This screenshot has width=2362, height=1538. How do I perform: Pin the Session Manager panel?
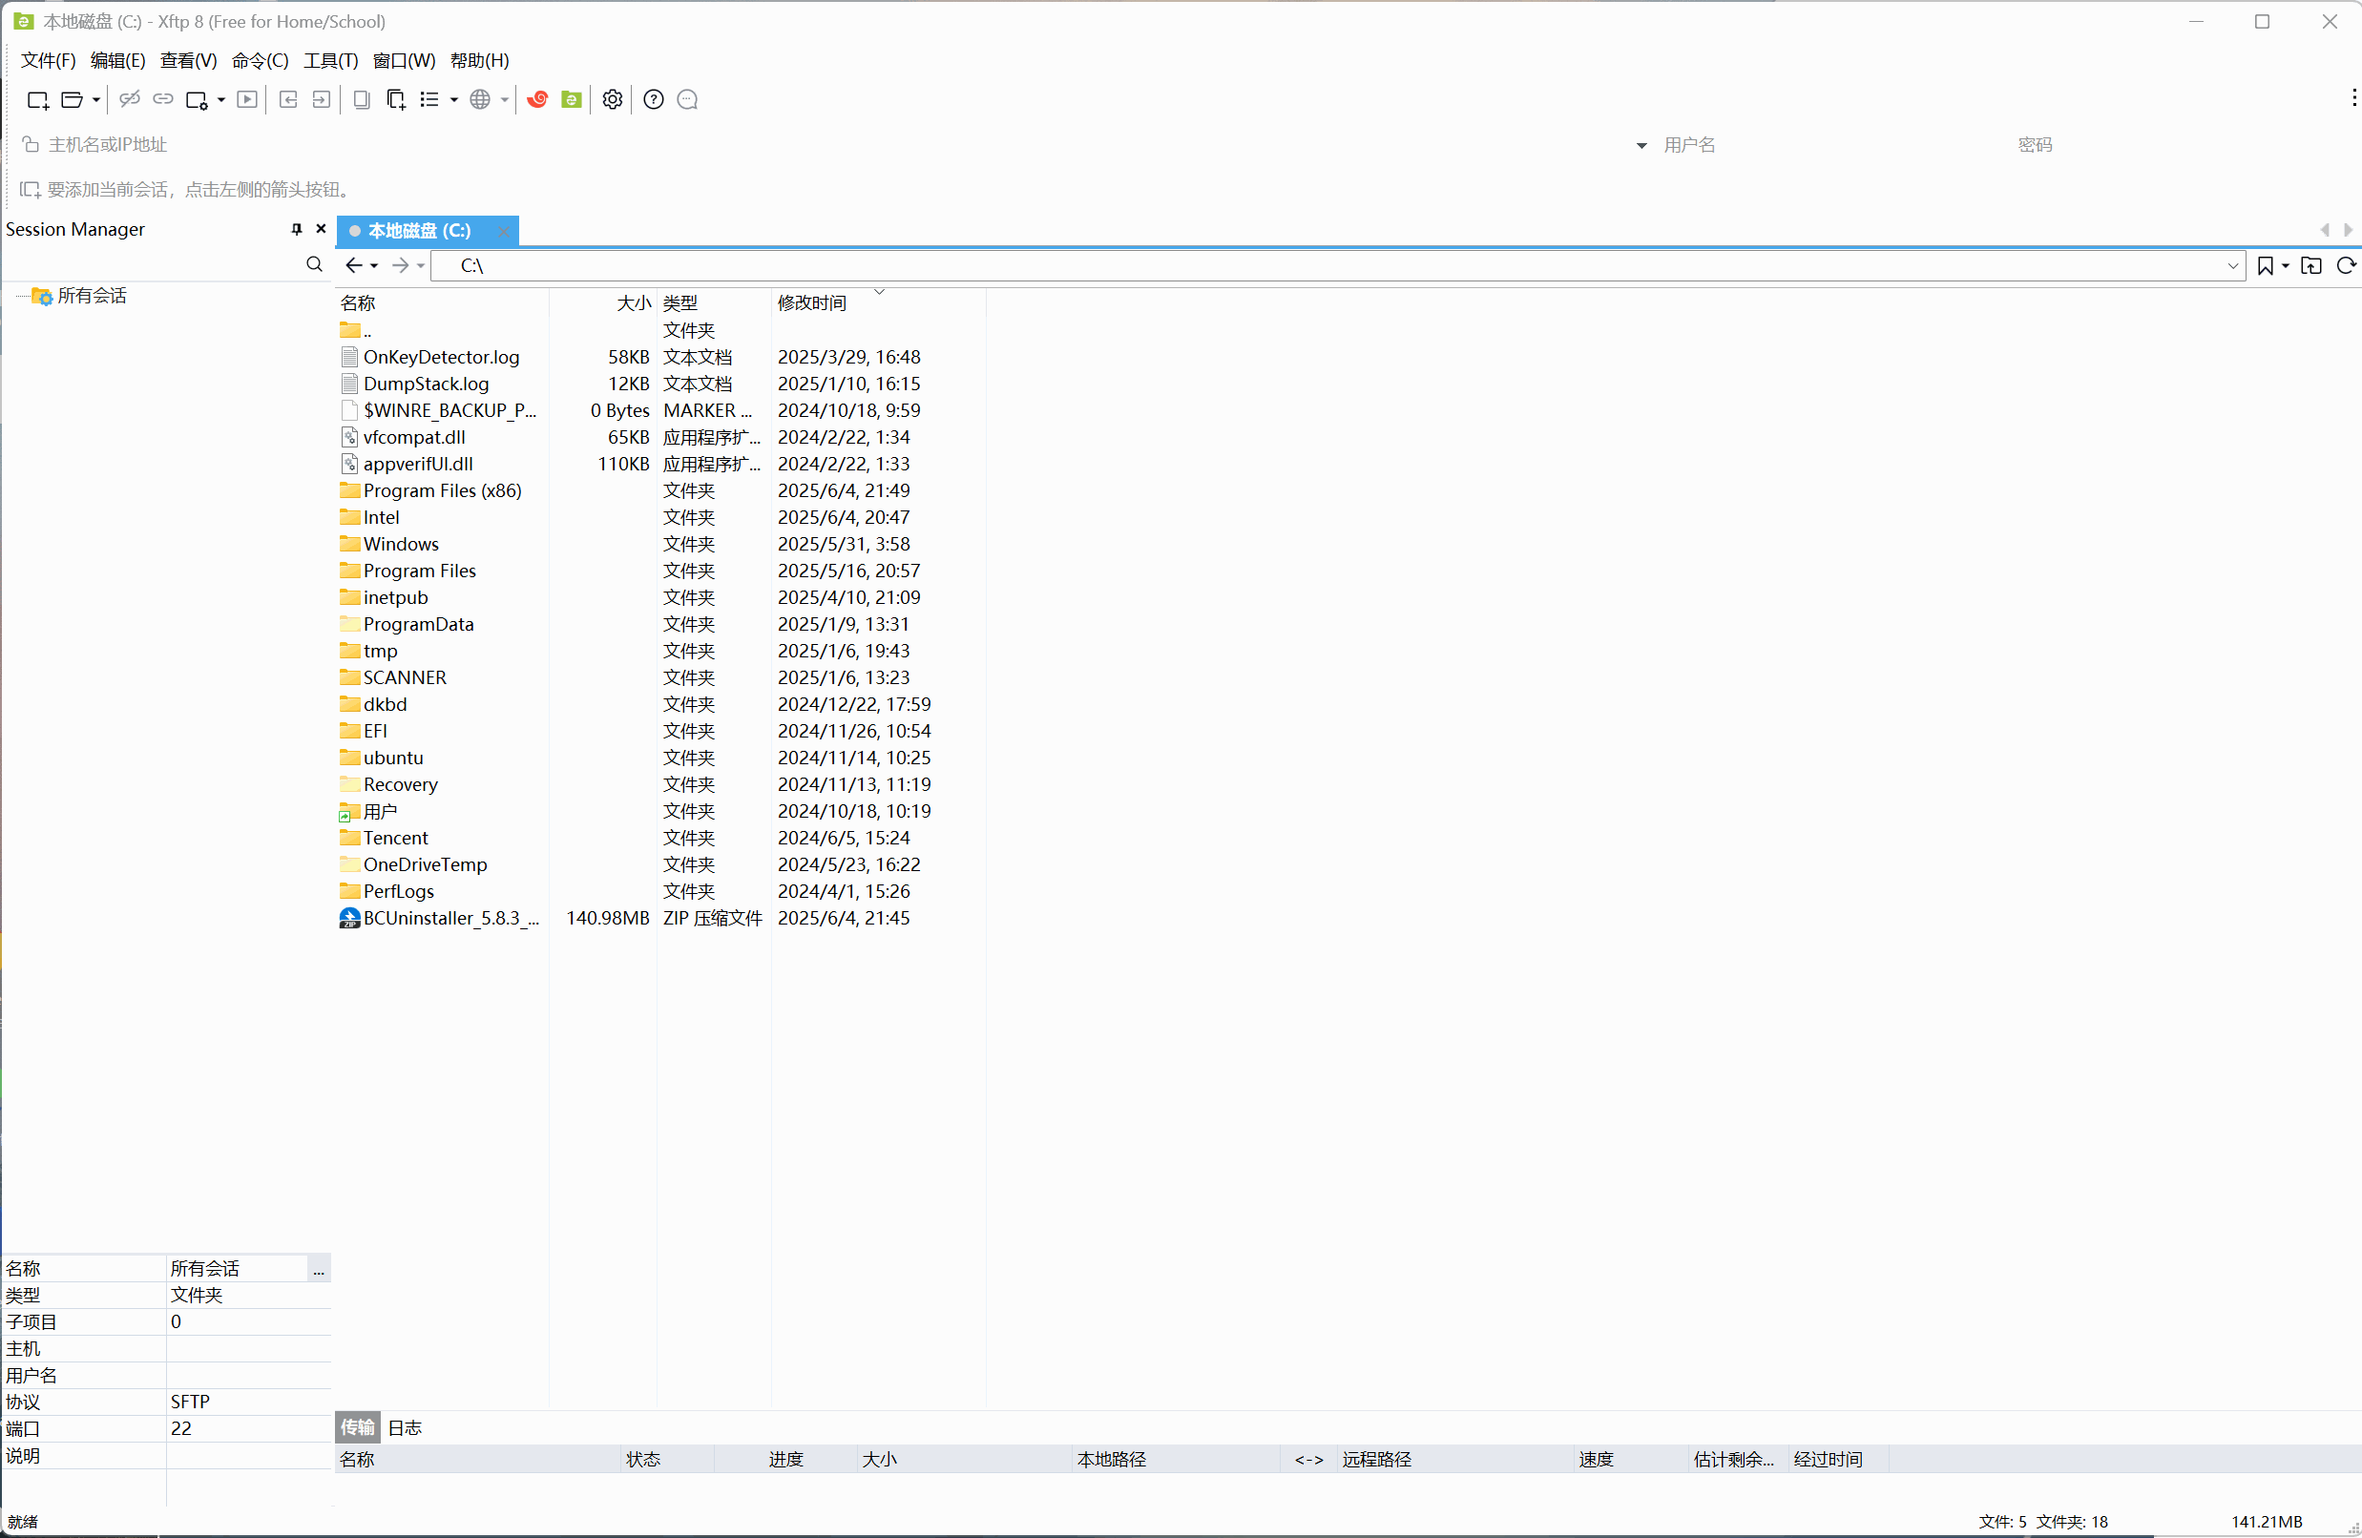(296, 229)
